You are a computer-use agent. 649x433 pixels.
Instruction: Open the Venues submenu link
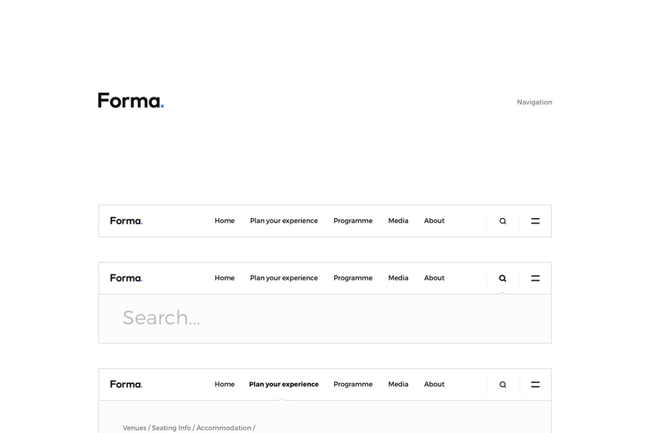click(x=134, y=428)
